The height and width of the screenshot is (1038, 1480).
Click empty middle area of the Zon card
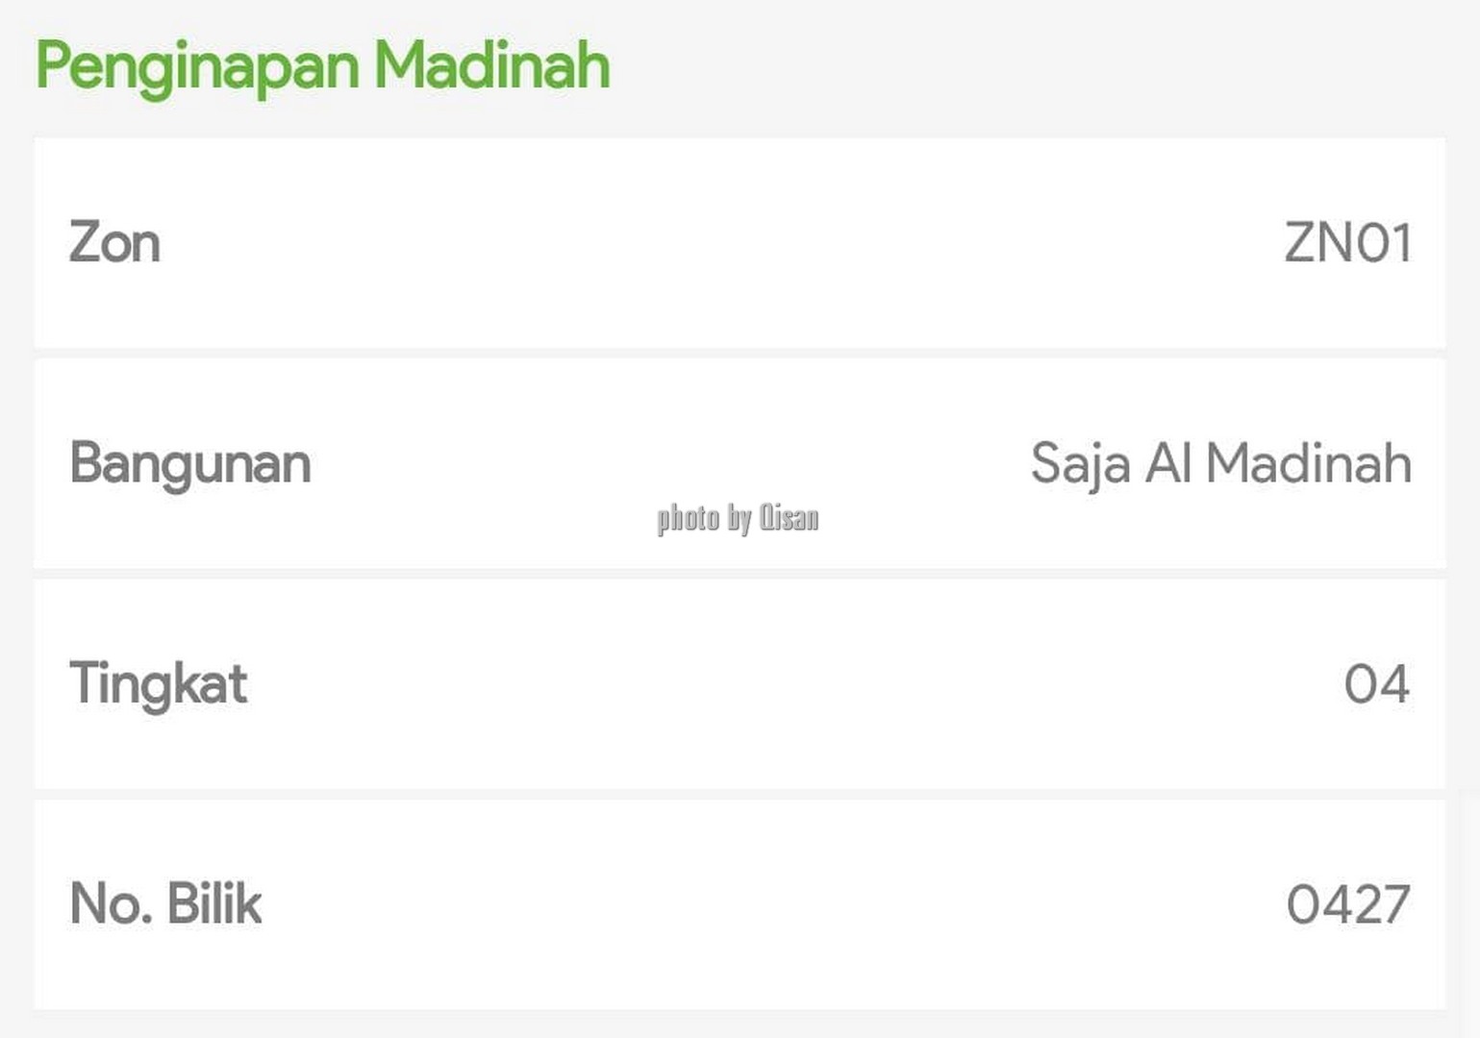(x=740, y=242)
